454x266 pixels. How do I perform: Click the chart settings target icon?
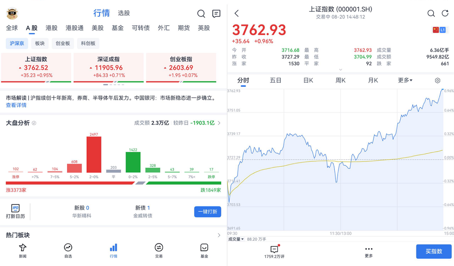point(438,80)
